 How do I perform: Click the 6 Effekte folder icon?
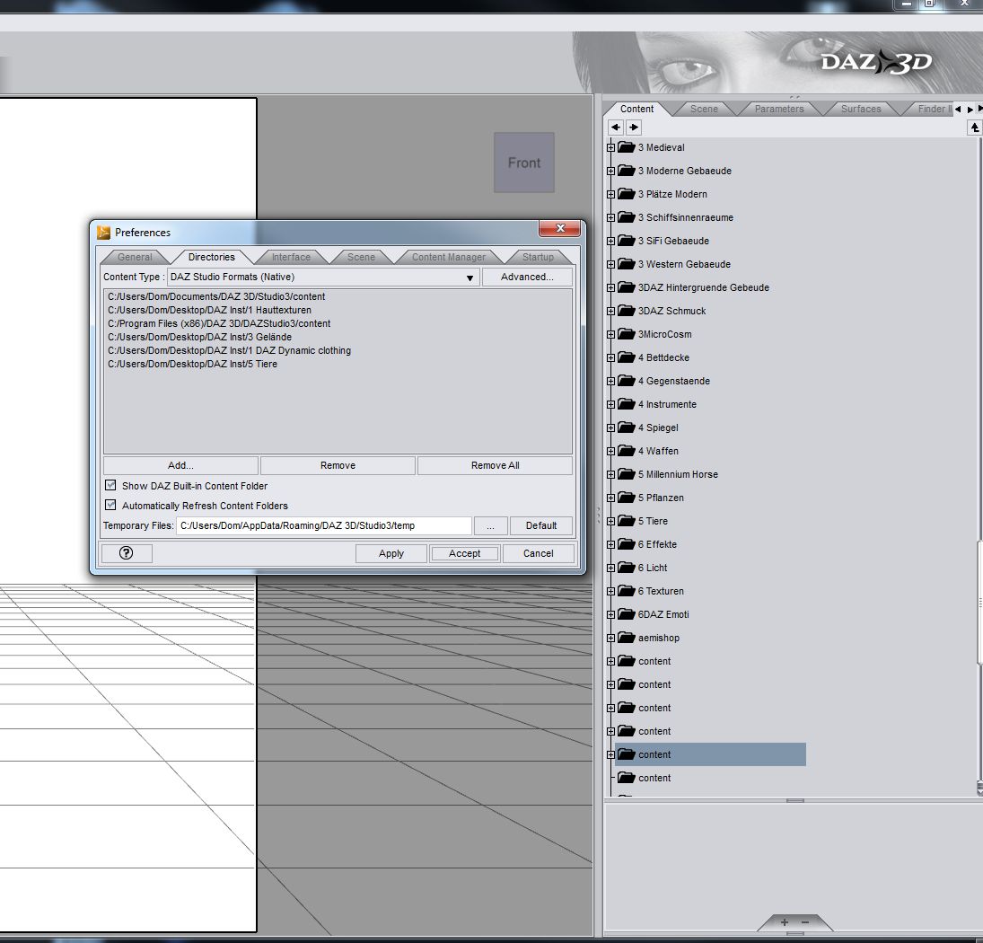tap(627, 544)
